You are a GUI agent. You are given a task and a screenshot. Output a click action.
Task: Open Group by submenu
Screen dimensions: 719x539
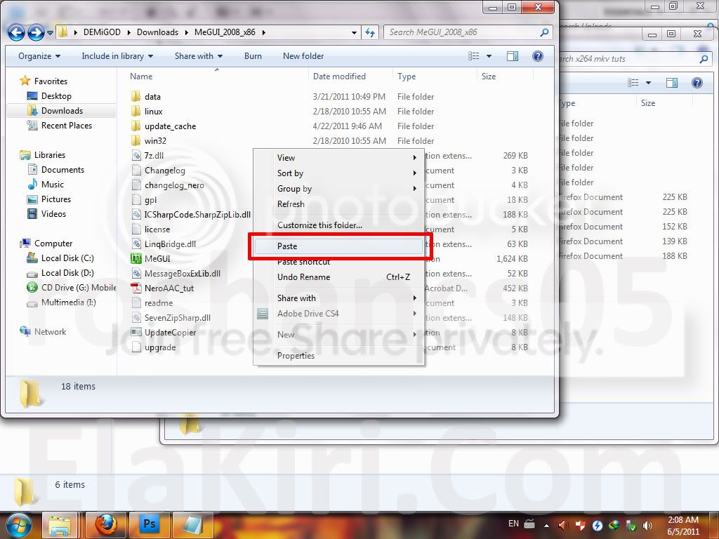(338, 188)
